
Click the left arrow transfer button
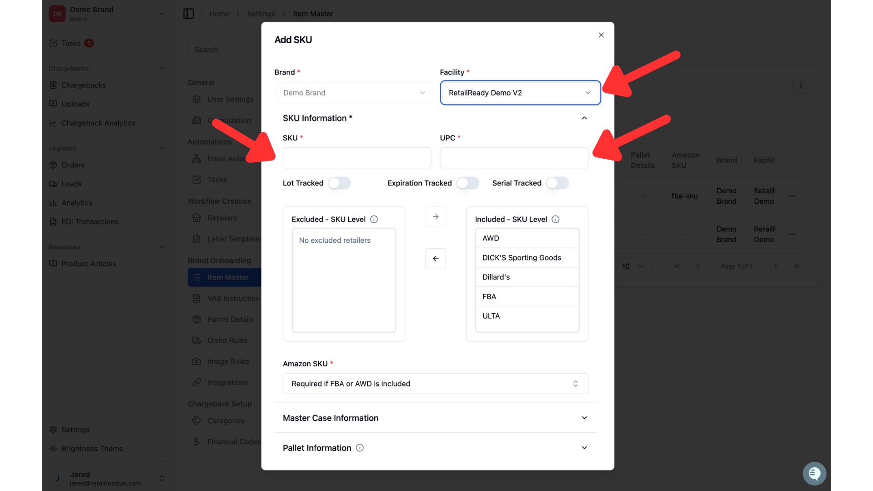pyautogui.click(x=436, y=259)
